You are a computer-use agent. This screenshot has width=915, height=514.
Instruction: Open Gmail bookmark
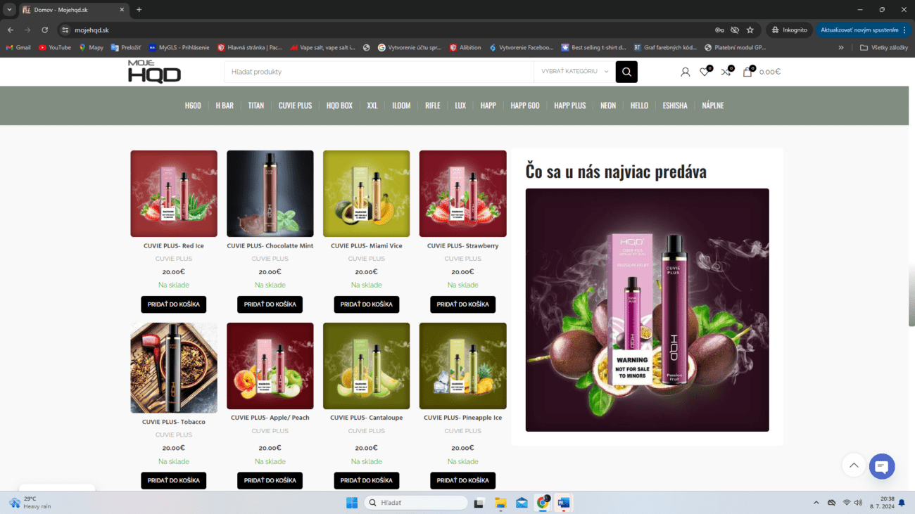click(18, 48)
